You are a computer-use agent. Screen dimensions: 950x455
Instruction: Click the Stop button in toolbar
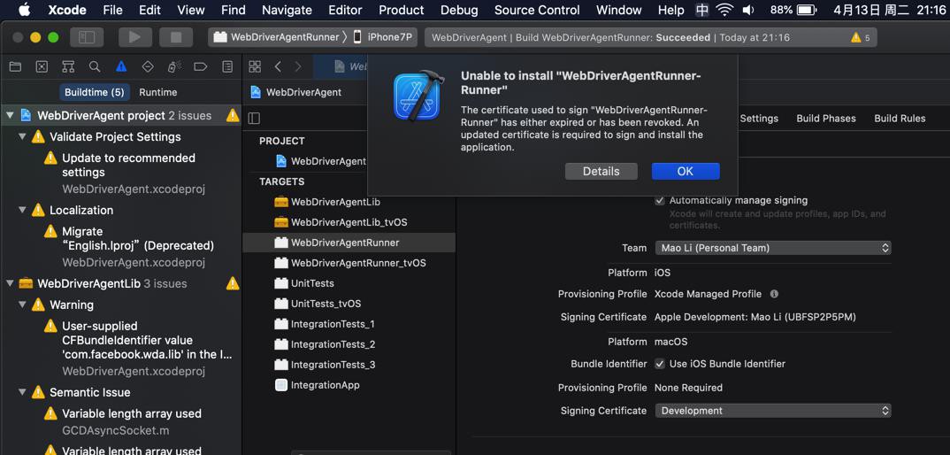pyautogui.click(x=176, y=37)
